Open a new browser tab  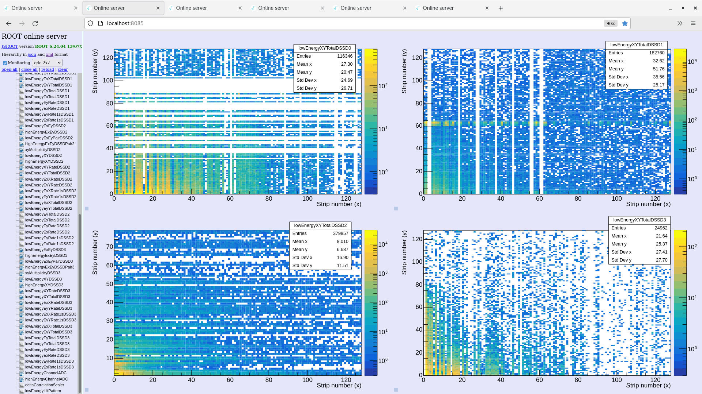(x=501, y=8)
